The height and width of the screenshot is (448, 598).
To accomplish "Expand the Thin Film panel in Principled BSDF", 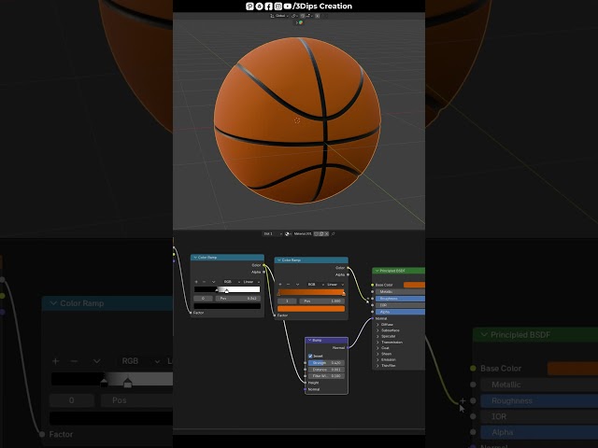I will [x=377, y=366].
